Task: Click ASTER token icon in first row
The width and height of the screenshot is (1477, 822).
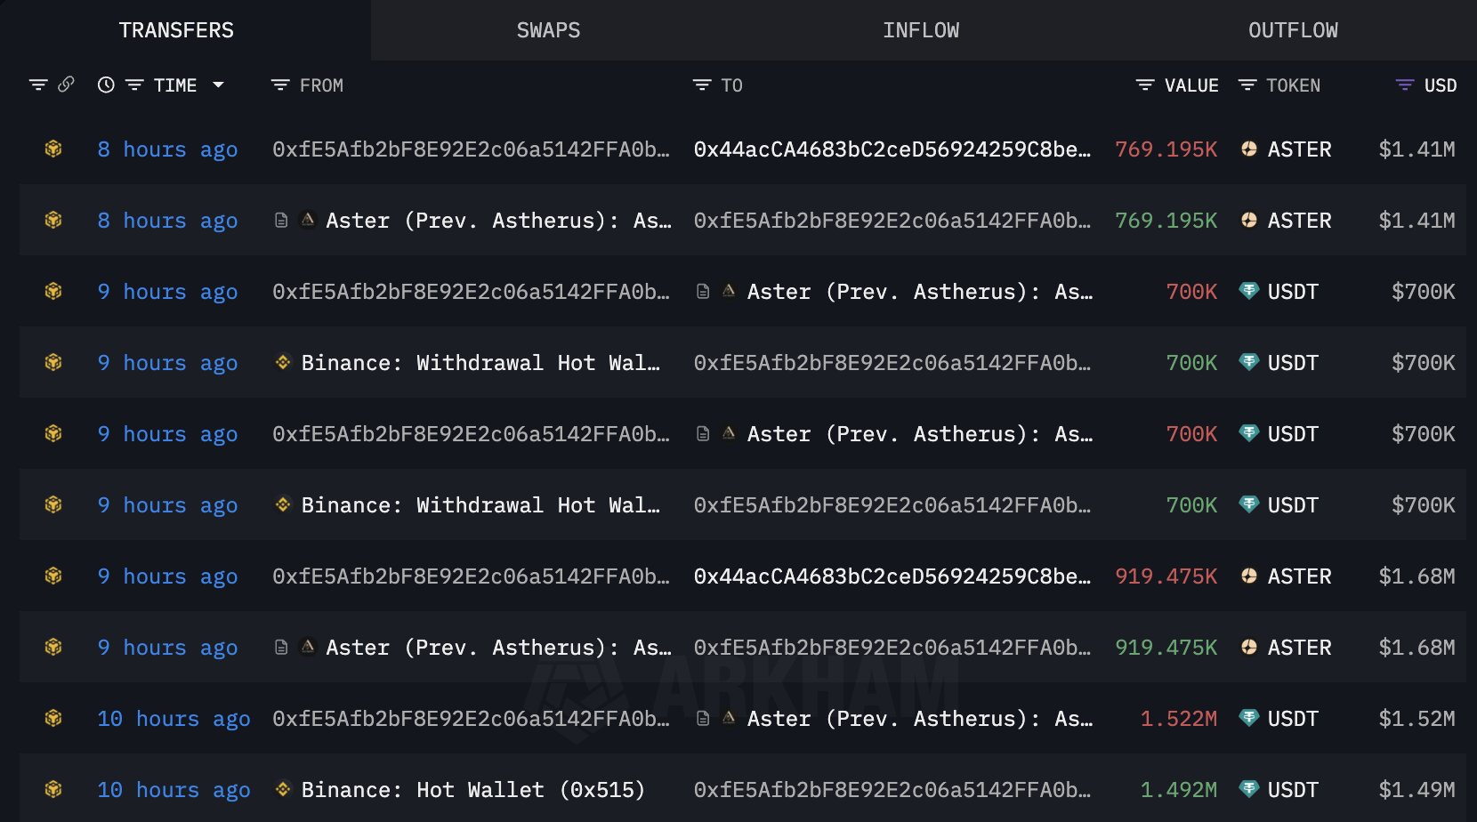Action: tap(1249, 149)
